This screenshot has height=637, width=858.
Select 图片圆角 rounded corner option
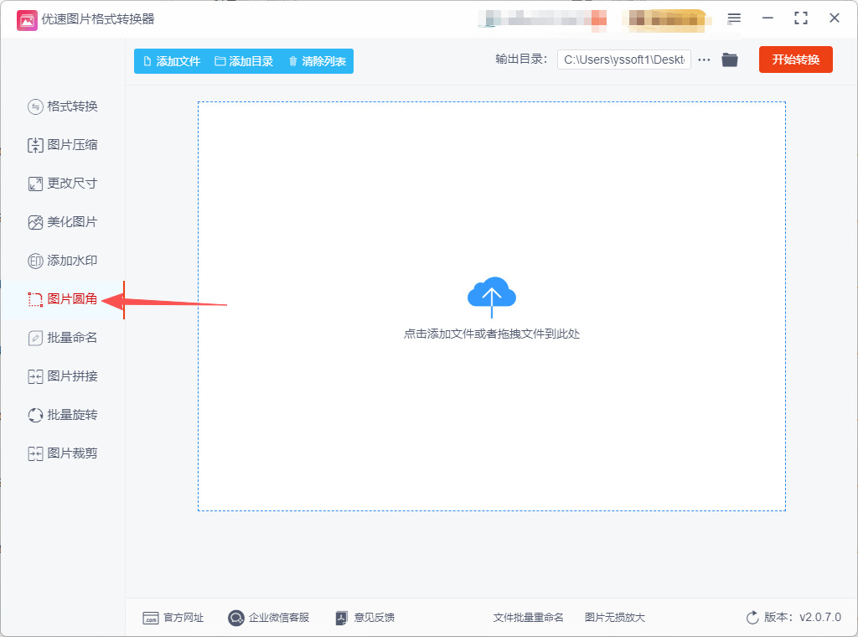pyautogui.click(x=62, y=299)
